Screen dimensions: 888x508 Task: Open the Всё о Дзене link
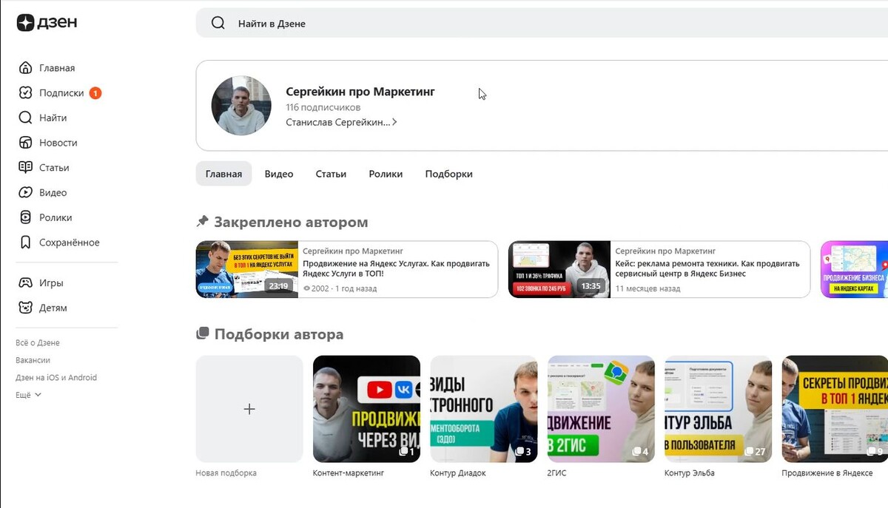click(x=38, y=343)
